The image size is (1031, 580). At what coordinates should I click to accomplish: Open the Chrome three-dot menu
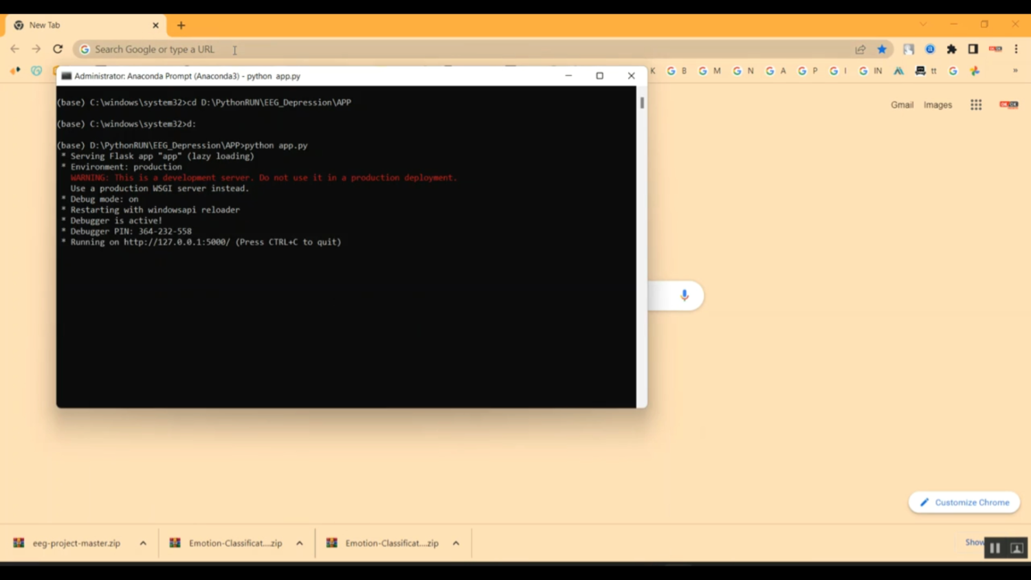tap(1016, 49)
